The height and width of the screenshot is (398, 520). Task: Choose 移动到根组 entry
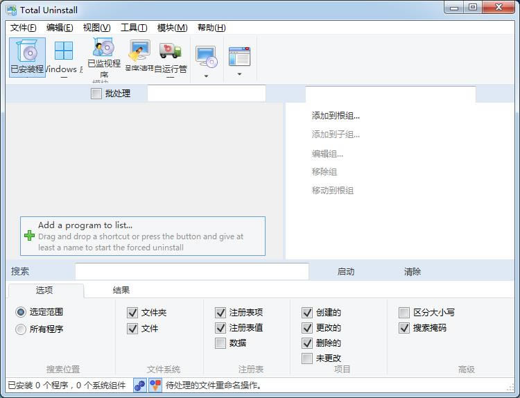(x=333, y=191)
